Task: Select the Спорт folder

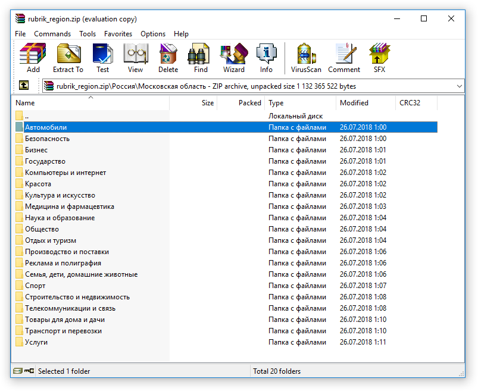Action: (x=35, y=286)
